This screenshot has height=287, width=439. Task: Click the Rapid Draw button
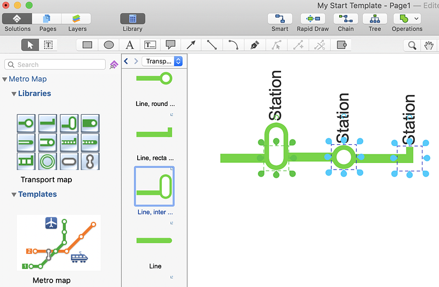(x=313, y=19)
